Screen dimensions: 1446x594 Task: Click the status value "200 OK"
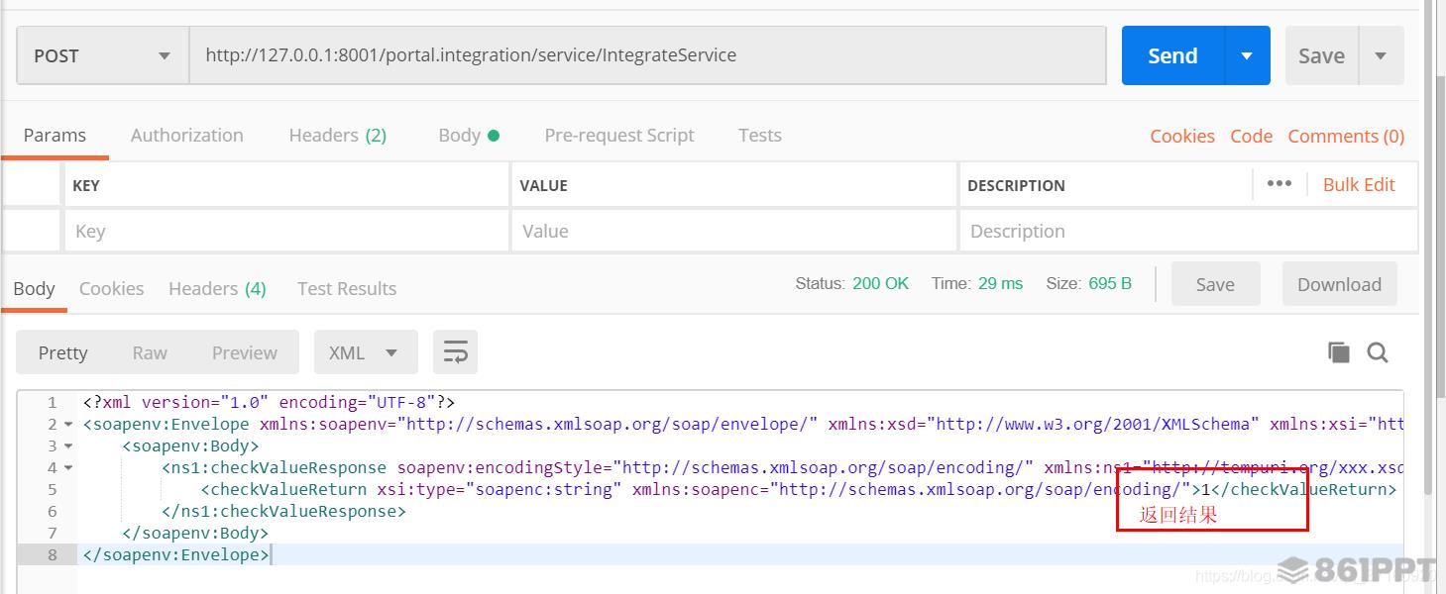pyautogui.click(x=880, y=283)
